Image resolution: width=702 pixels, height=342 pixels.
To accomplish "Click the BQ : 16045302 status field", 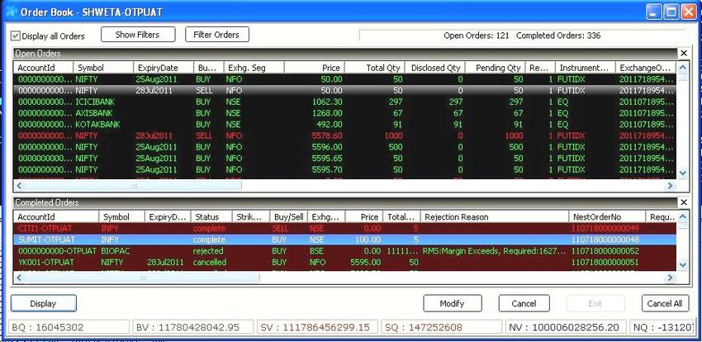I will point(69,327).
